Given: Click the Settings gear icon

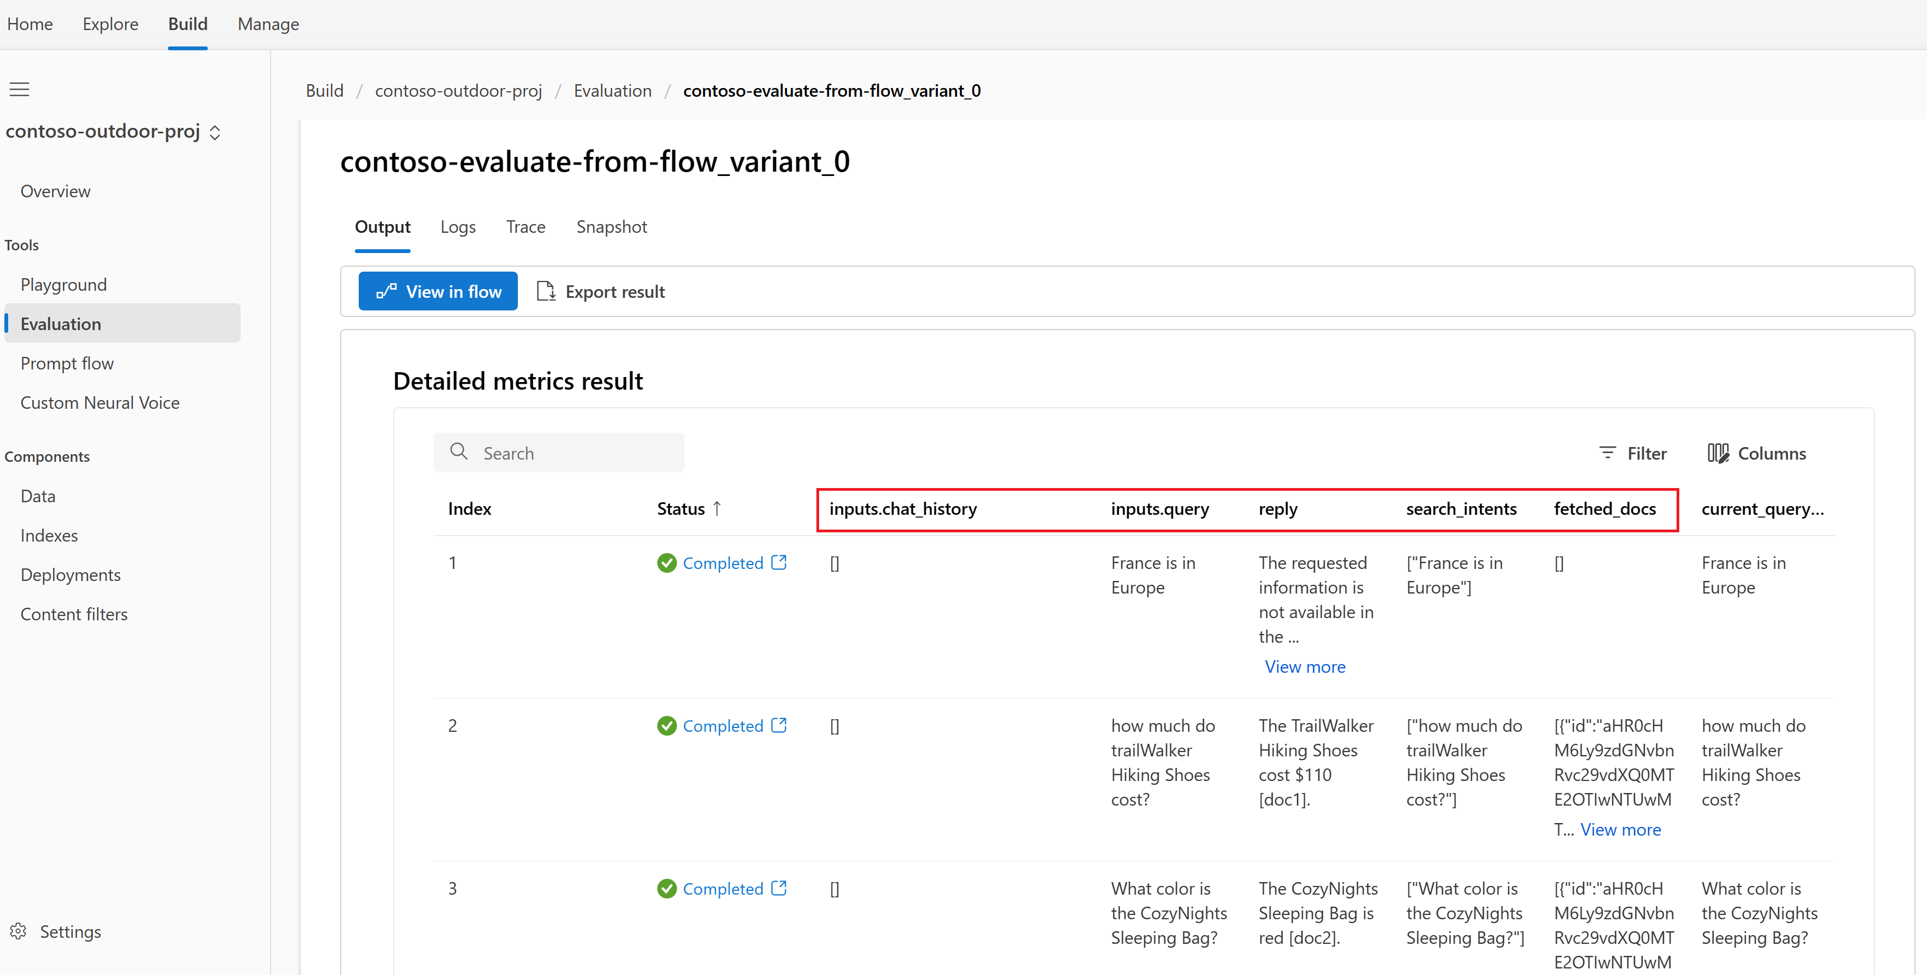Looking at the screenshot, I should coord(19,931).
